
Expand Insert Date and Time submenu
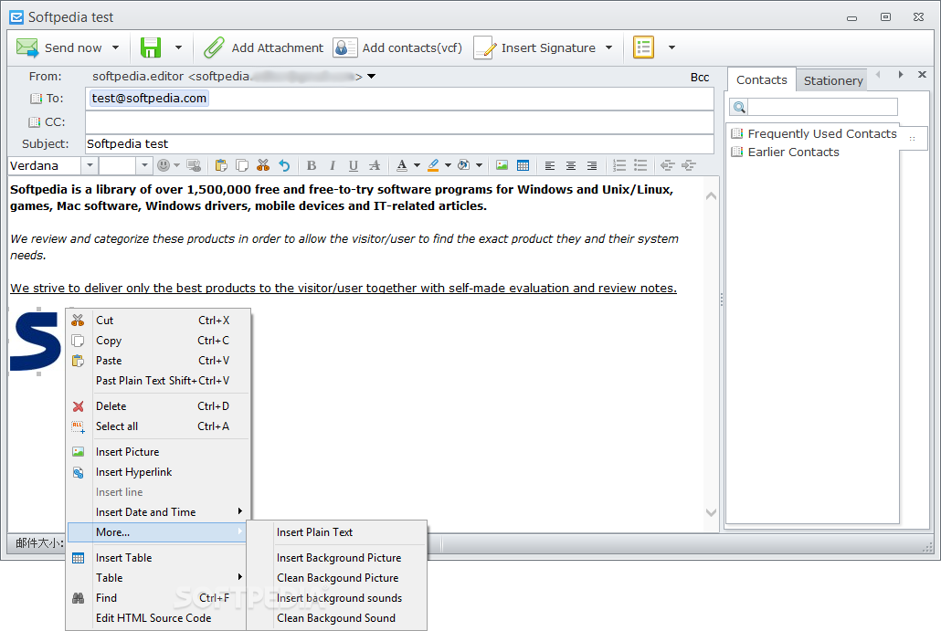[158, 511]
